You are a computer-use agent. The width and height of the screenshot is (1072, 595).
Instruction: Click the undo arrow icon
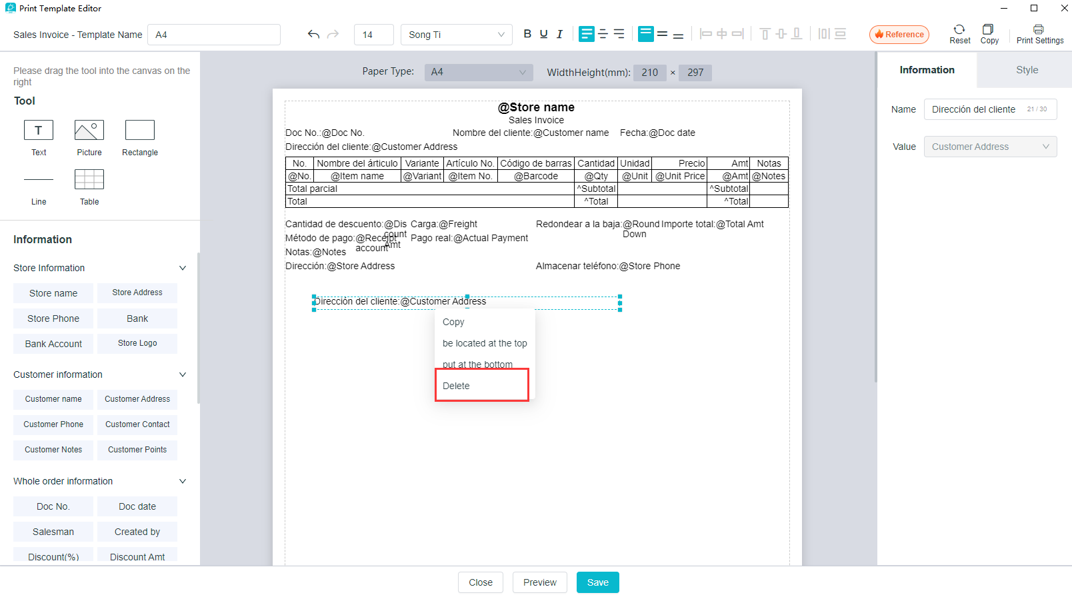pos(313,35)
